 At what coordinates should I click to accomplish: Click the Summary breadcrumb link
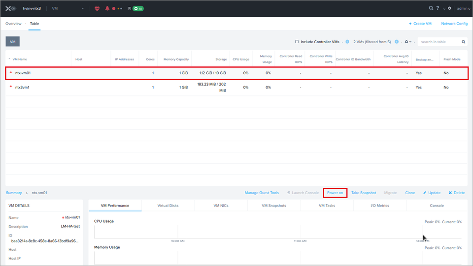(x=14, y=193)
